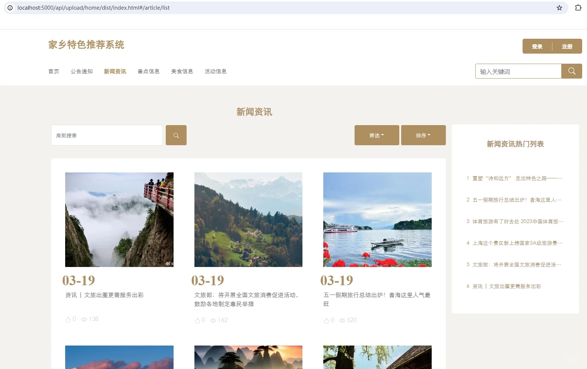Screen dimensions: 587x369
Task: Click the 家乡特色推荐系统 site title
Action: pyautogui.click(x=86, y=45)
